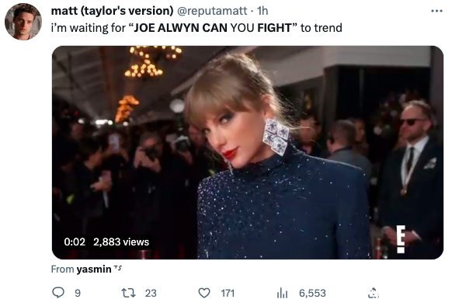Open the tweet via the 1h timestamp
The height and width of the screenshot is (306, 452).
(263, 11)
